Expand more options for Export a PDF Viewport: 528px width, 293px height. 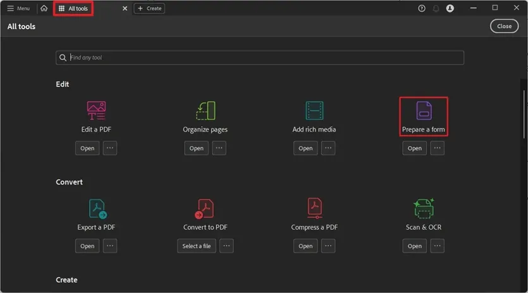click(x=110, y=246)
